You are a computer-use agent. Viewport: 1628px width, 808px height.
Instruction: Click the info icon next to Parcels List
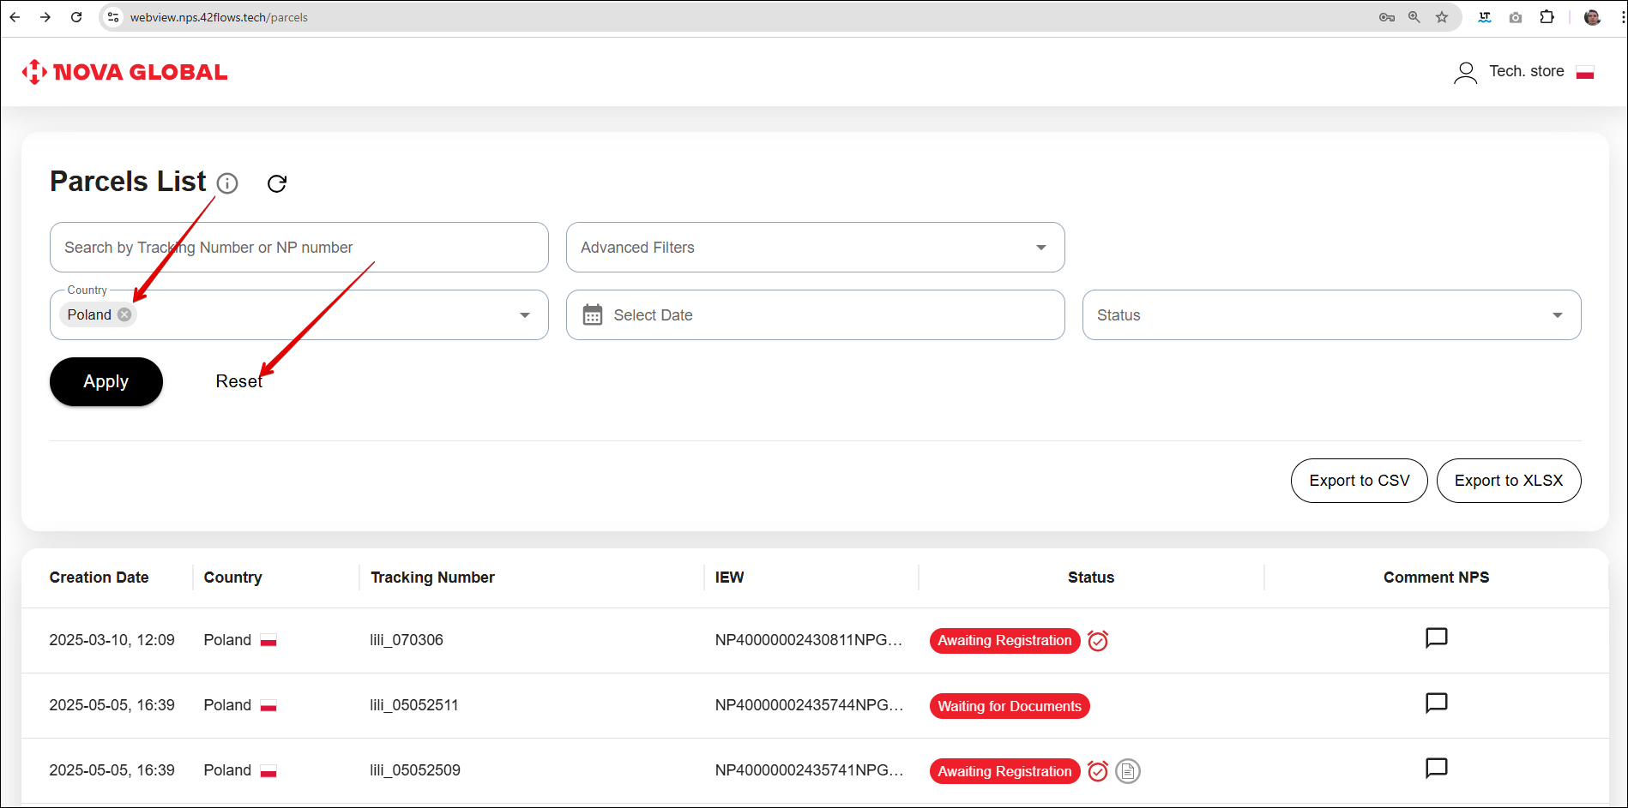(x=227, y=183)
